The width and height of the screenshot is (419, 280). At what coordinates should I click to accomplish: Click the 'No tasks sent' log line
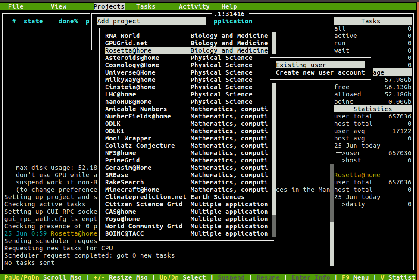click(29, 263)
